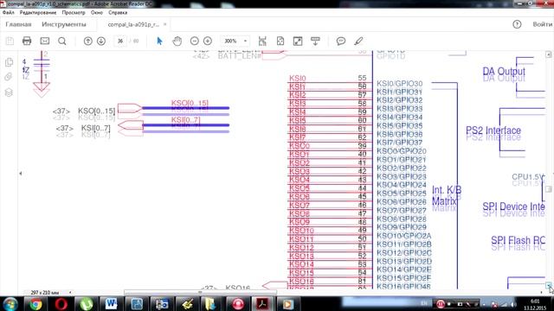Click the KSO10/GPIO2A pin label

click(x=404, y=236)
